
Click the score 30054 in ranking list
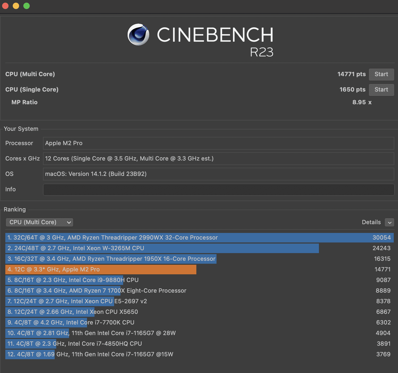[x=382, y=238]
